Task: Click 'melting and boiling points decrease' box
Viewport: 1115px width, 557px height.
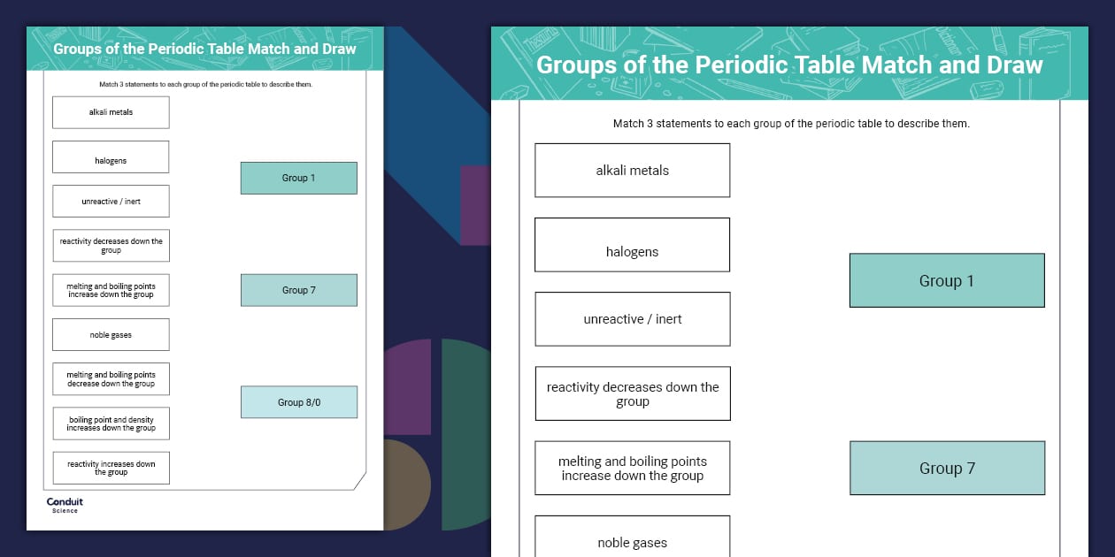Action: click(x=111, y=379)
